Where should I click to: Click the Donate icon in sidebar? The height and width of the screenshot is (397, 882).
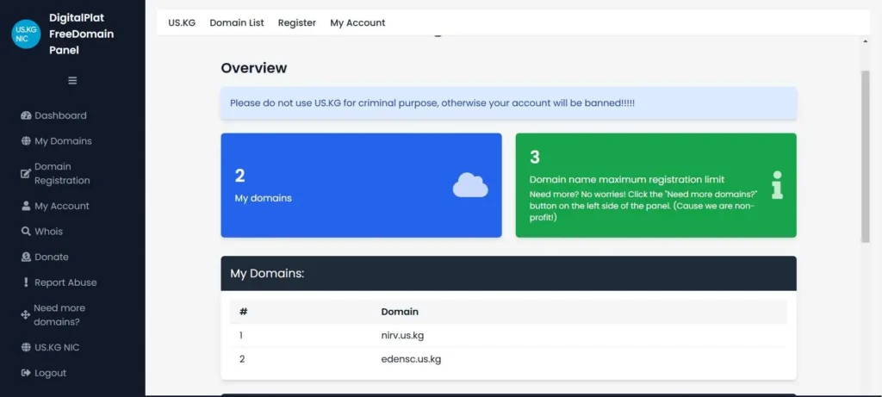[x=26, y=257]
